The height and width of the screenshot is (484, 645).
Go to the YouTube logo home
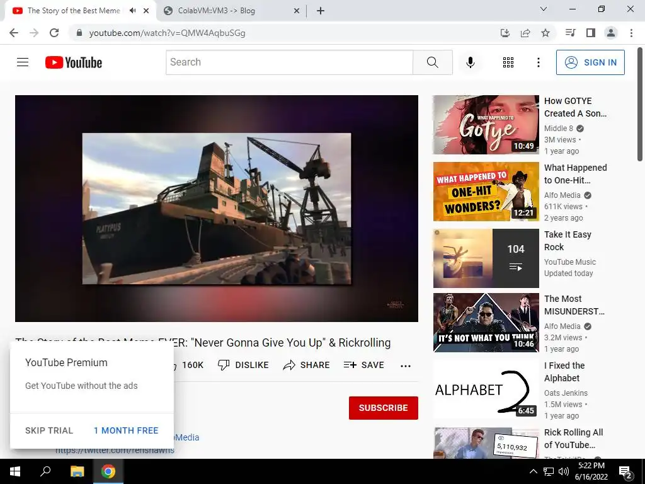click(x=74, y=62)
